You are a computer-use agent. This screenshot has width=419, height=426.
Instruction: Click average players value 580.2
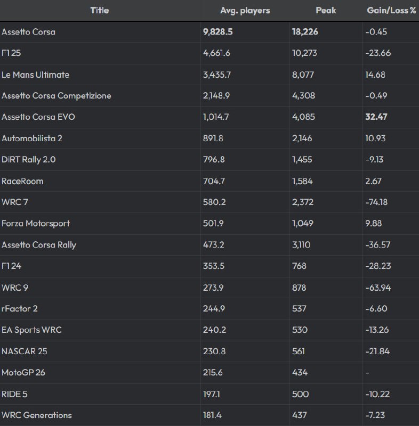point(214,202)
